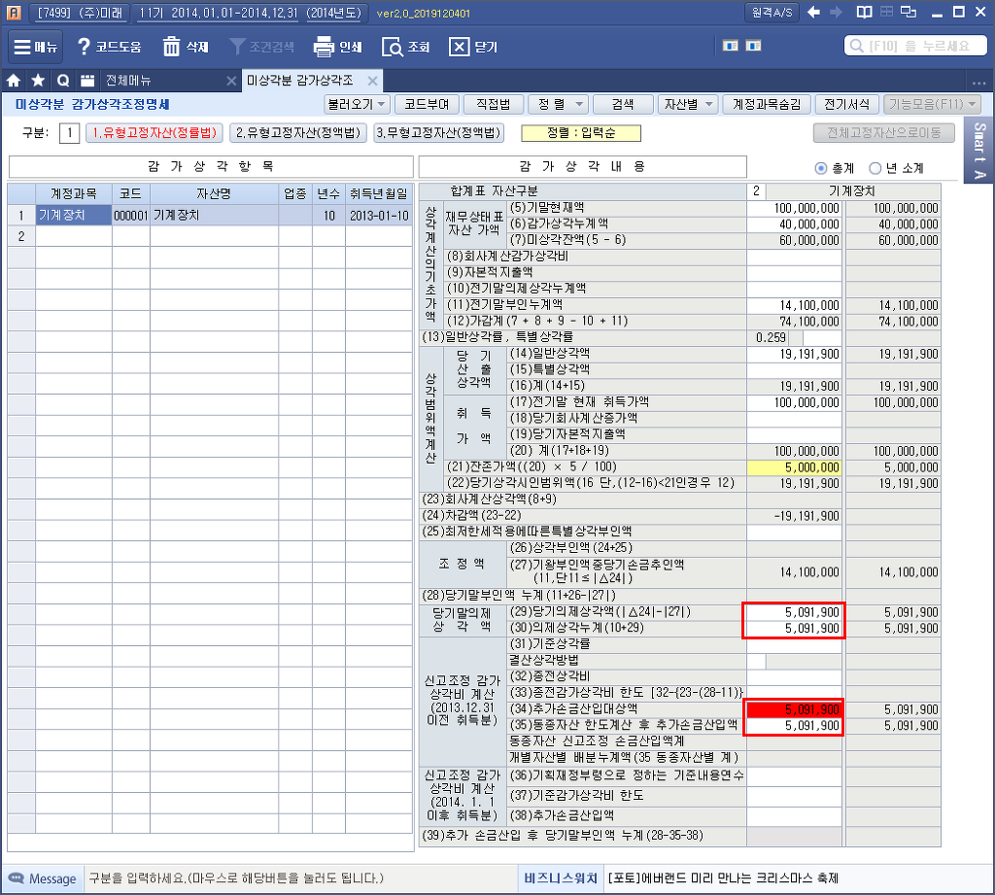
Task: Click the red (34)추가손금산입대상액 cell
Action: (x=794, y=709)
